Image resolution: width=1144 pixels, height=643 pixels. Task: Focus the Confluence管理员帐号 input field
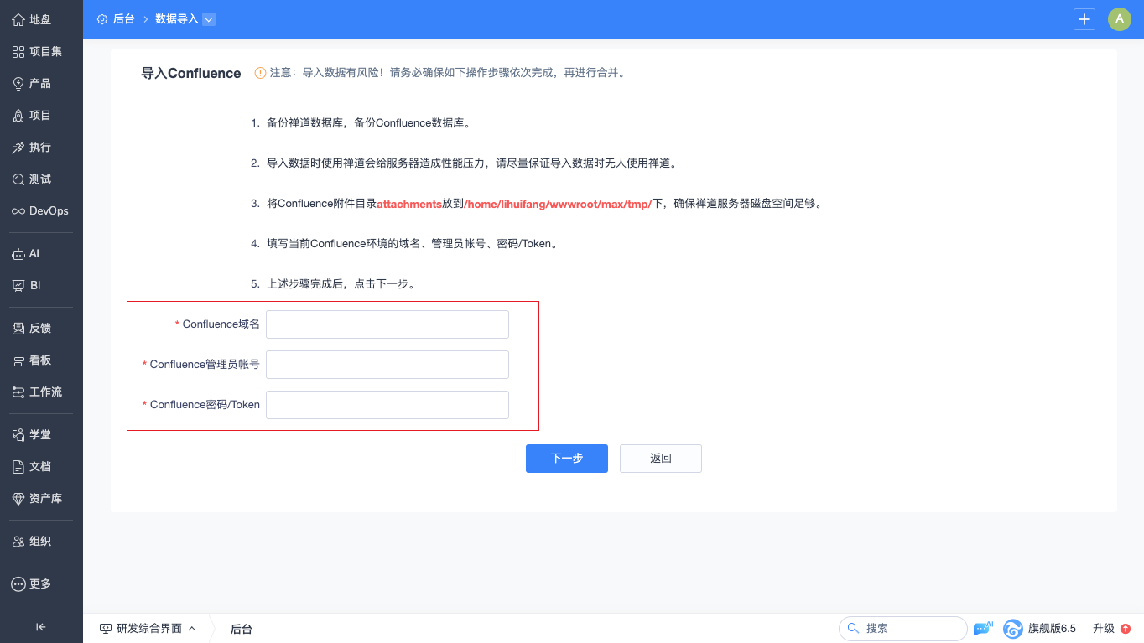click(387, 365)
